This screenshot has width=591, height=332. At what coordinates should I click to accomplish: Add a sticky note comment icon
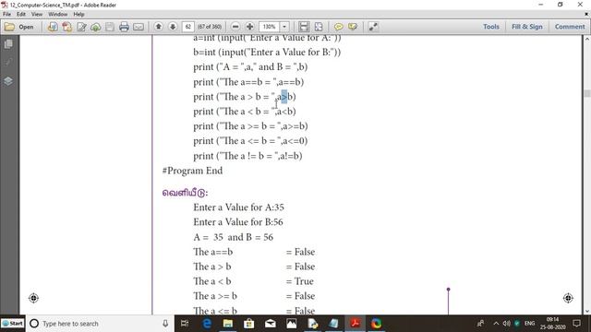tap(339, 27)
